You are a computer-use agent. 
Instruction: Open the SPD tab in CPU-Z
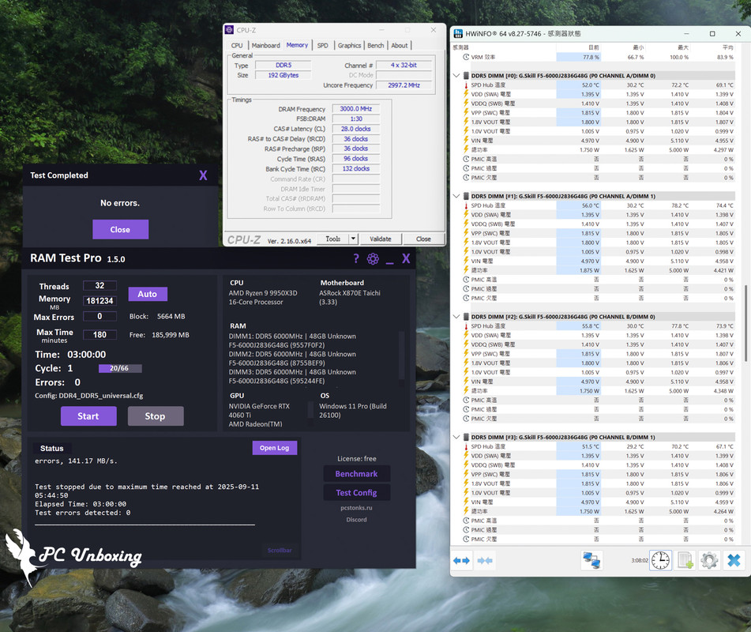323,46
